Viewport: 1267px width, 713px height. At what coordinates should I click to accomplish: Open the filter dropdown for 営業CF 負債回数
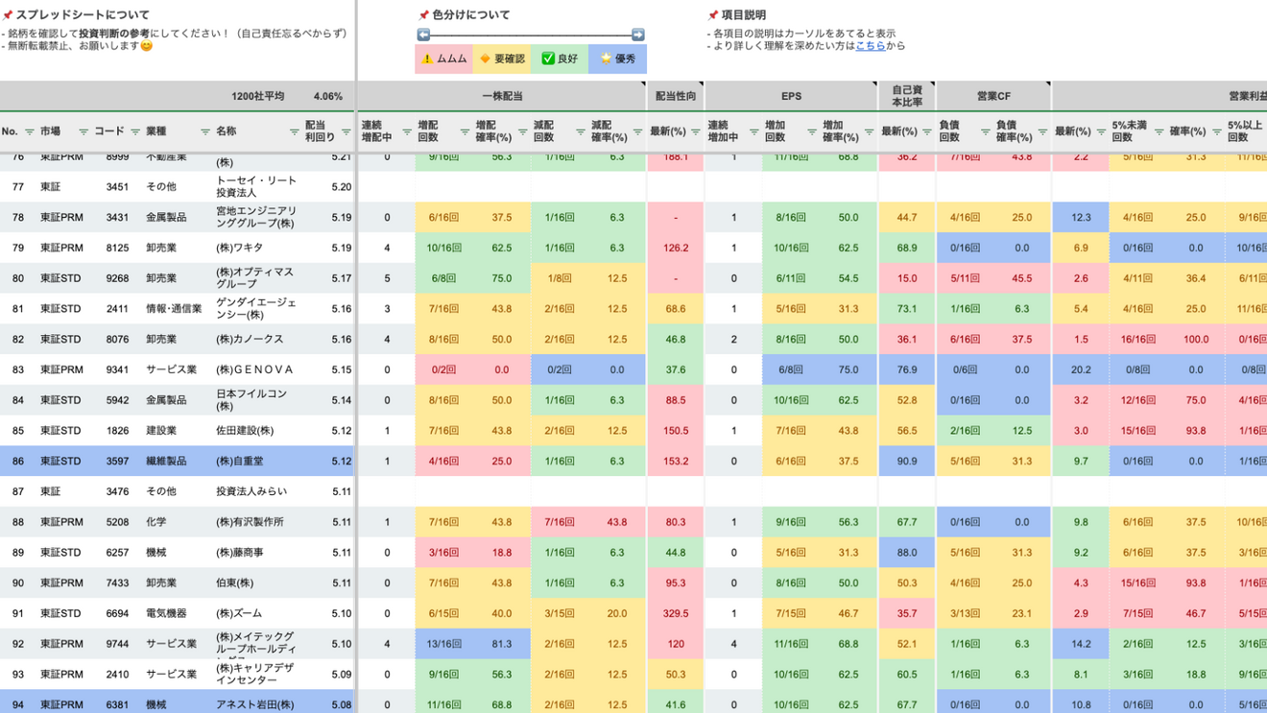[985, 131]
